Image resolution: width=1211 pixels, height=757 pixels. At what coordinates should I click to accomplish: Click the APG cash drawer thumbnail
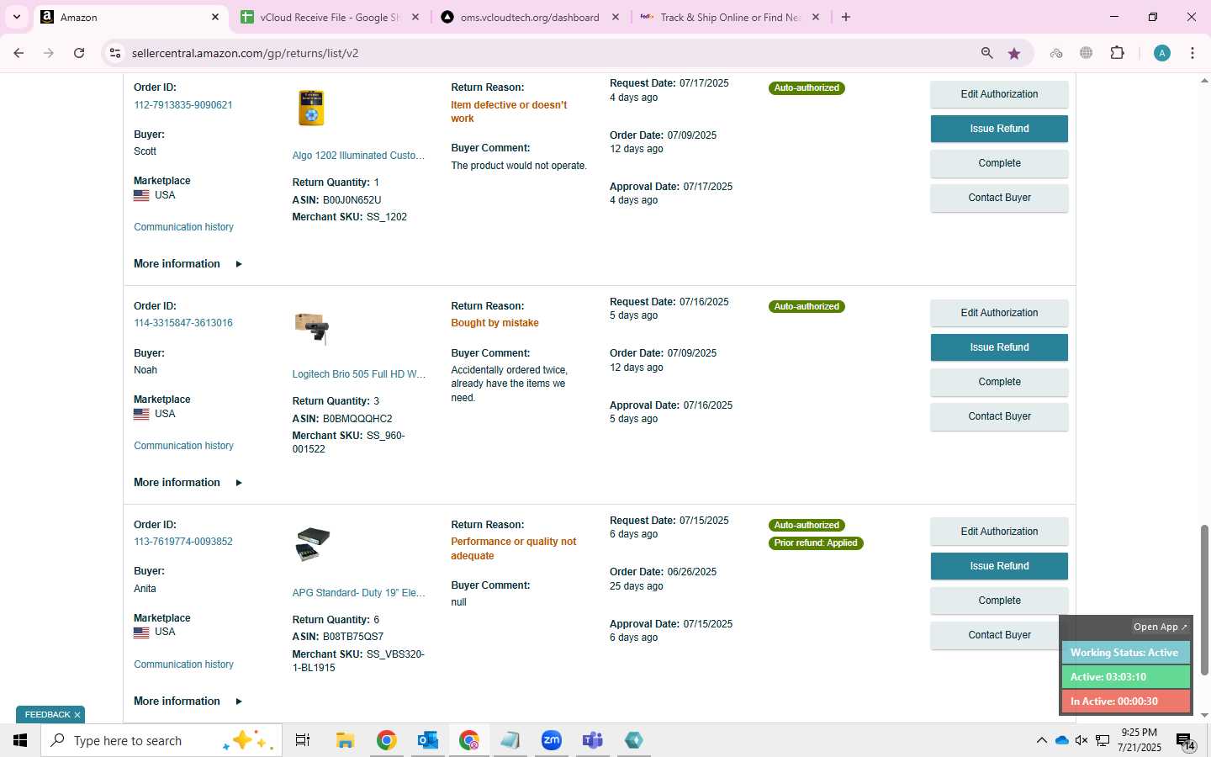point(313,544)
